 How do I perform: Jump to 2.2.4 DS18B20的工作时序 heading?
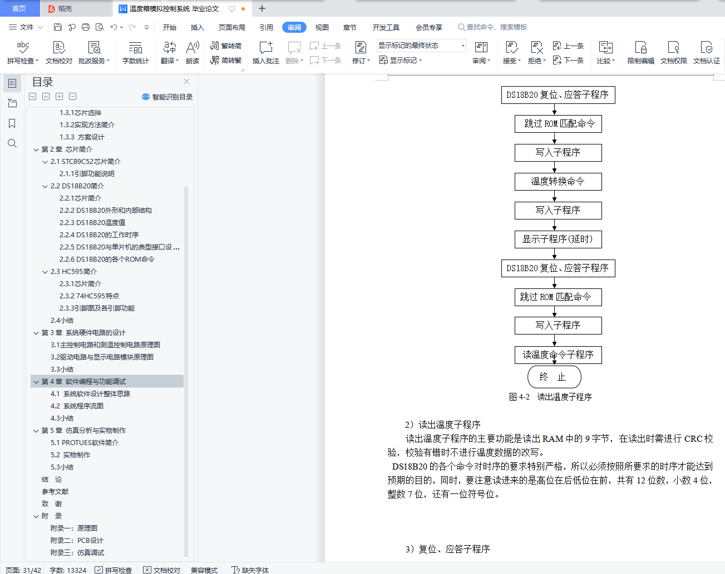[x=99, y=235]
